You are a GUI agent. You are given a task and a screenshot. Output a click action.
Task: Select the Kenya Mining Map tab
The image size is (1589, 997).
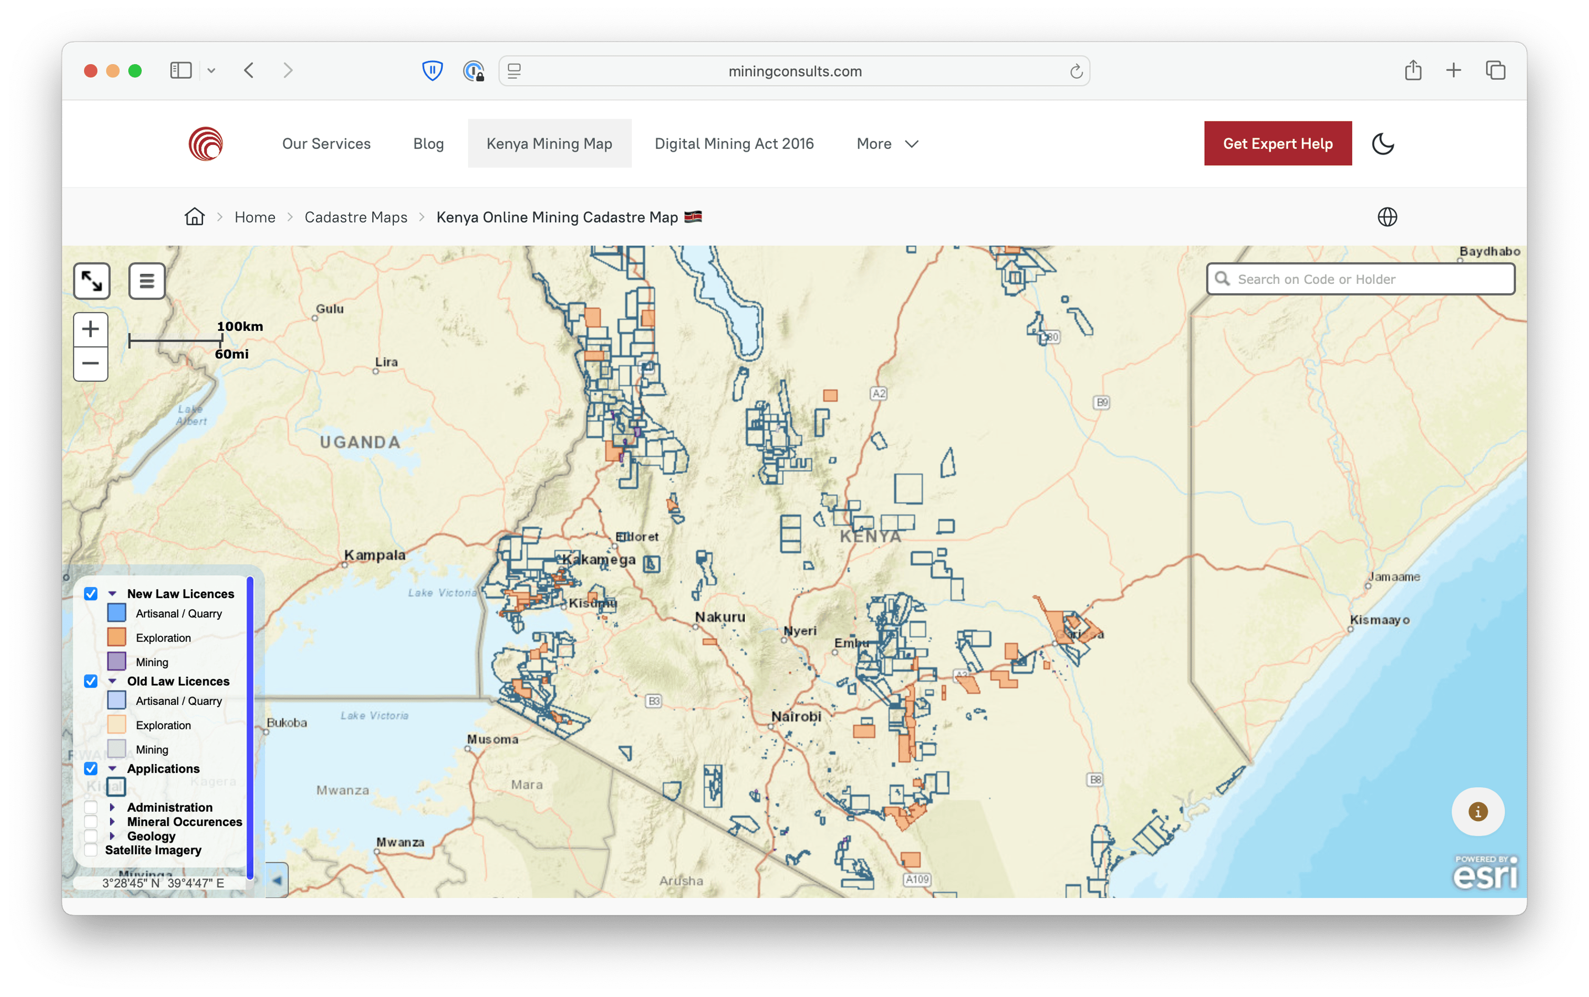[549, 143]
